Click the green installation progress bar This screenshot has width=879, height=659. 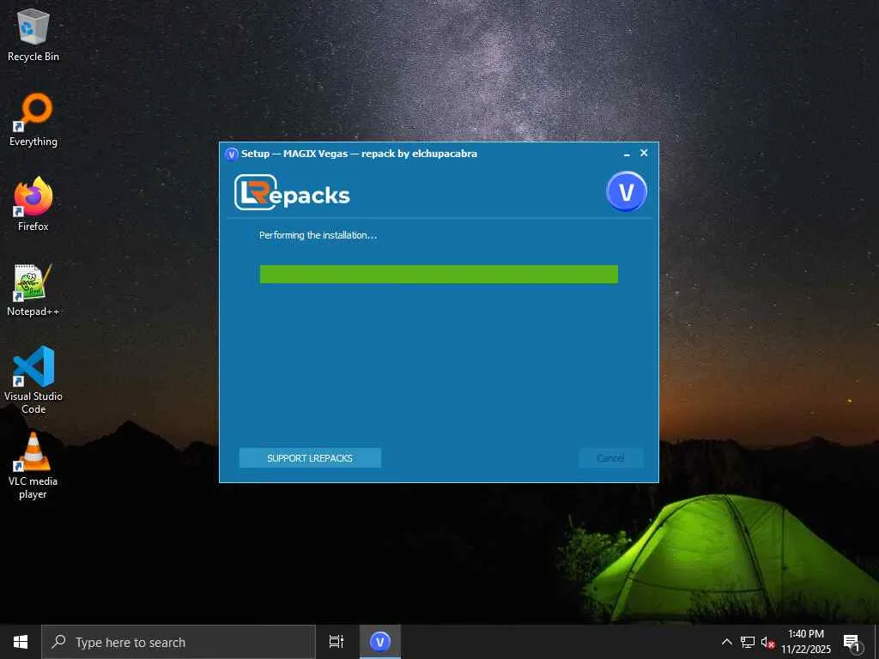tap(439, 274)
